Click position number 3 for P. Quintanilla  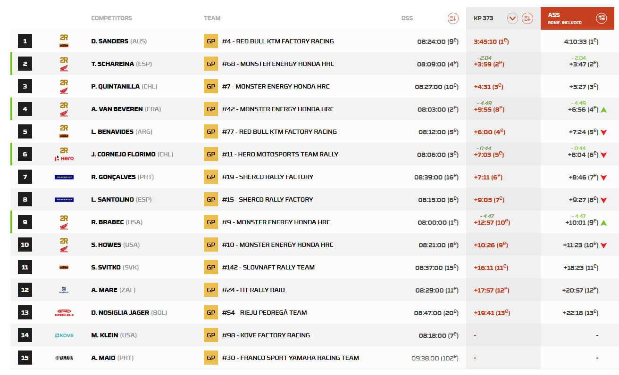(25, 87)
